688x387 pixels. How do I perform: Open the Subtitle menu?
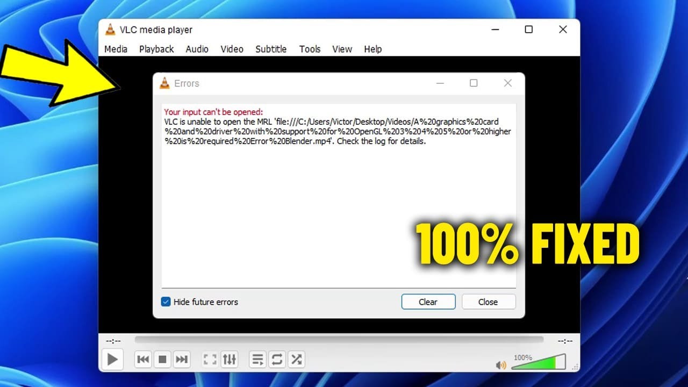[x=271, y=49]
